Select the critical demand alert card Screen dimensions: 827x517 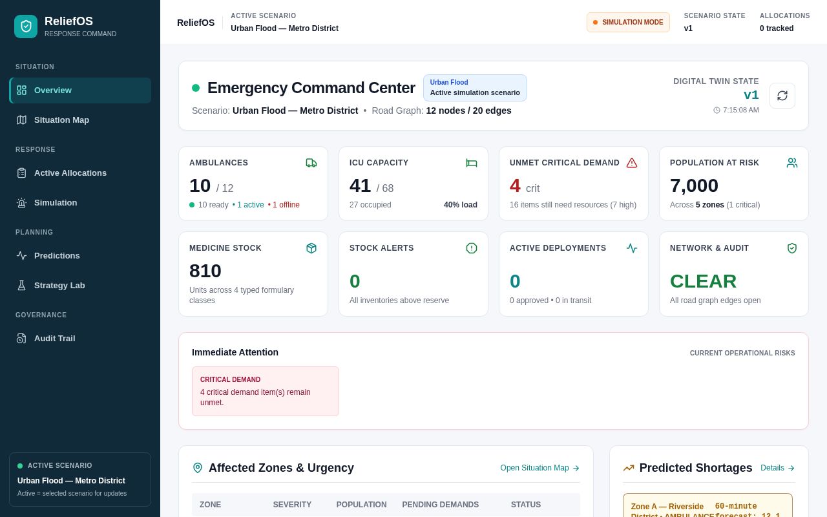tap(266, 392)
